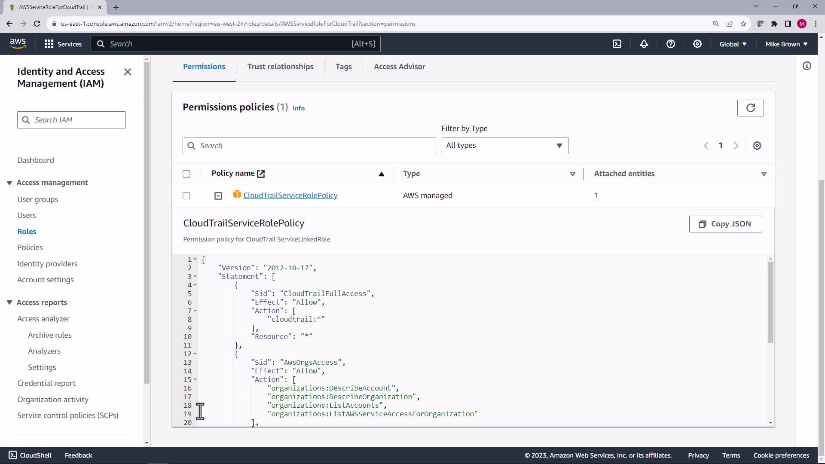Click the Copy JSON button

pyautogui.click(x=725, y=224)
